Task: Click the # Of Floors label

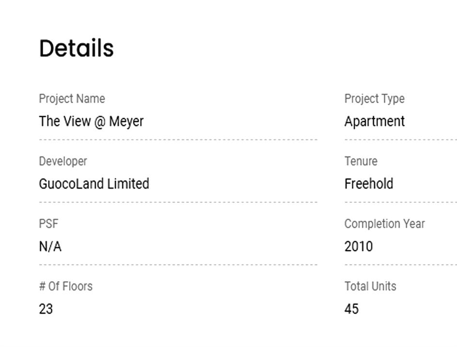Action: tap(65, 286)
